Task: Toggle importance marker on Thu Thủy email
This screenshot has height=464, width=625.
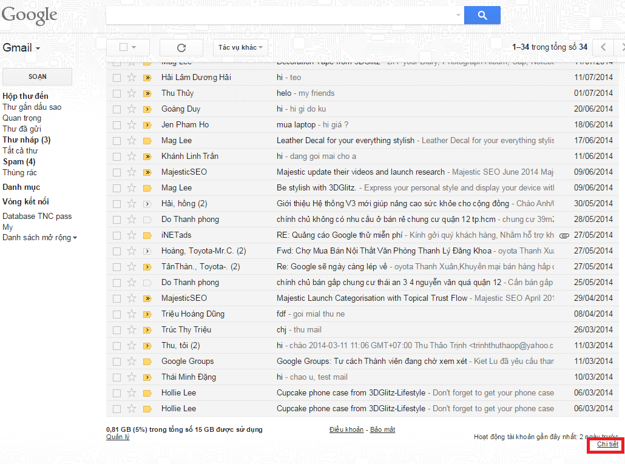Action: [147, 93]
